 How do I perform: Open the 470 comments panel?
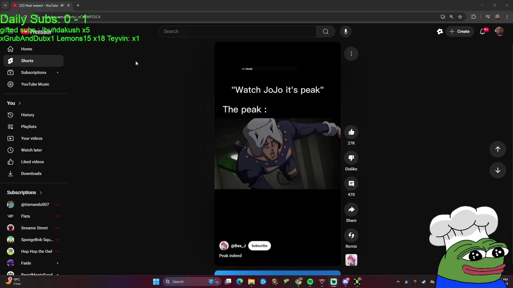(x=351, y=184)
